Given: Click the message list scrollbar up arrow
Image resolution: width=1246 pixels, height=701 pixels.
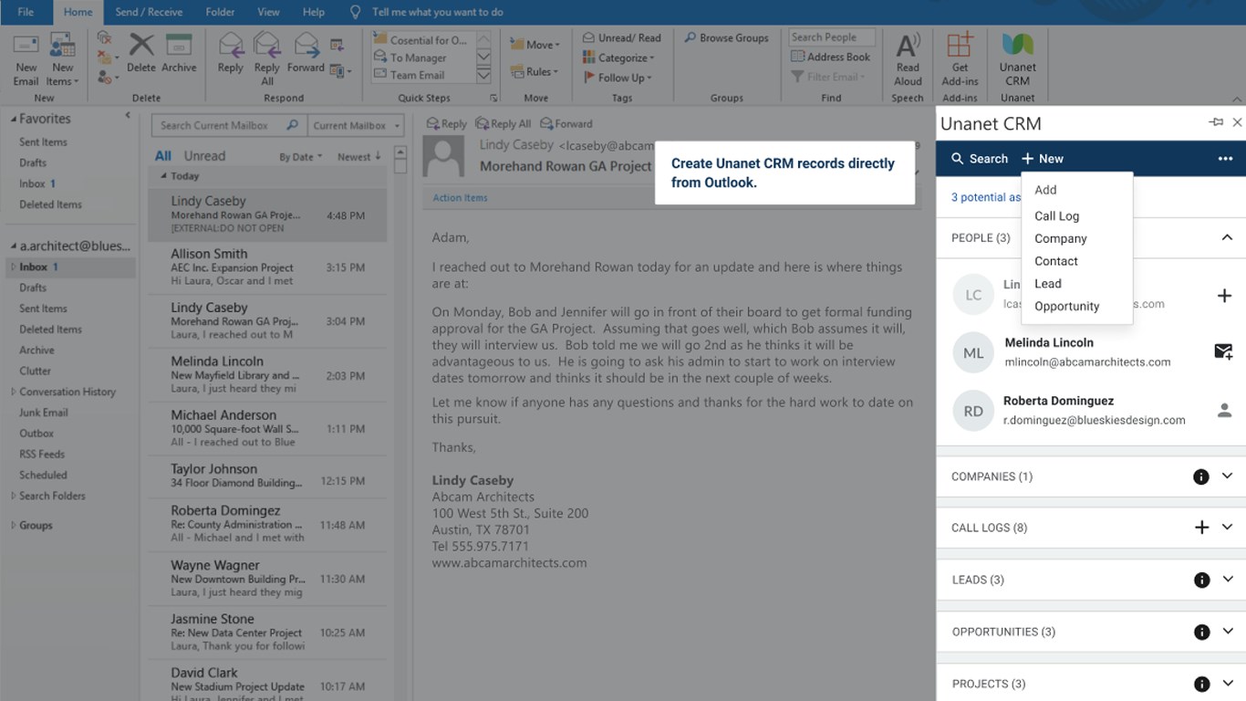Looking at the screenshot, I should click(x=400, y=152).
